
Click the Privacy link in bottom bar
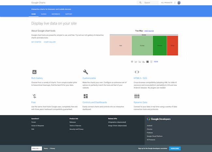[x=53, y=148]
